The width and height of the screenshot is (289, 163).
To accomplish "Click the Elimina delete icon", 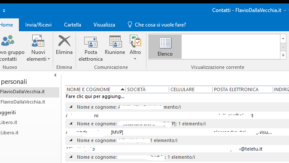I will point(64,41).
